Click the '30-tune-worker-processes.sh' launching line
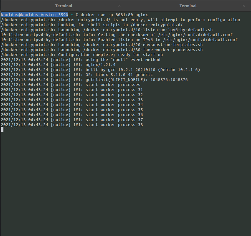 click(102, 50)
